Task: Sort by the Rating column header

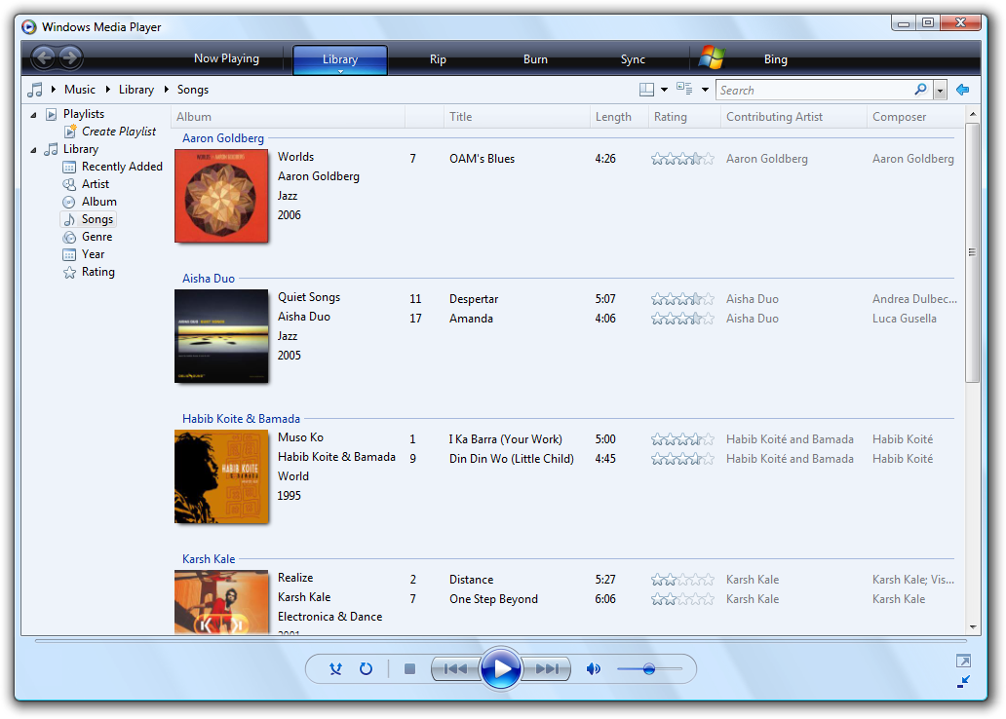Action: [x=684, y=117]
